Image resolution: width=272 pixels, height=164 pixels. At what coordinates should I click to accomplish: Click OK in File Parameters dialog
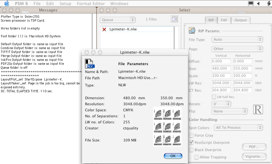click(173, 156)
